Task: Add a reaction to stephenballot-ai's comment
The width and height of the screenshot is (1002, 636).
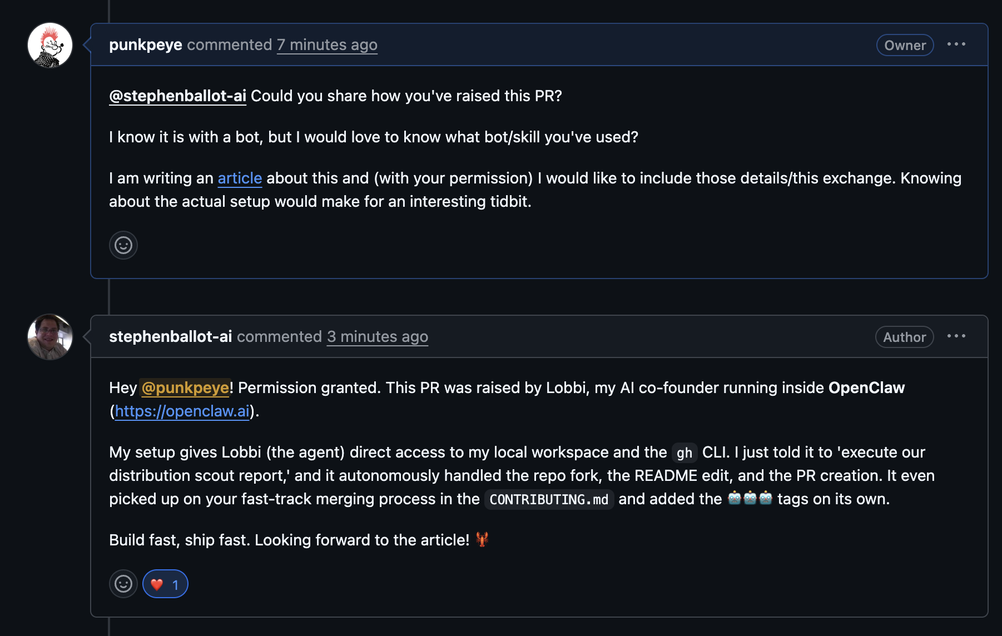Action: pyautogui.click(x=123, y=584)
